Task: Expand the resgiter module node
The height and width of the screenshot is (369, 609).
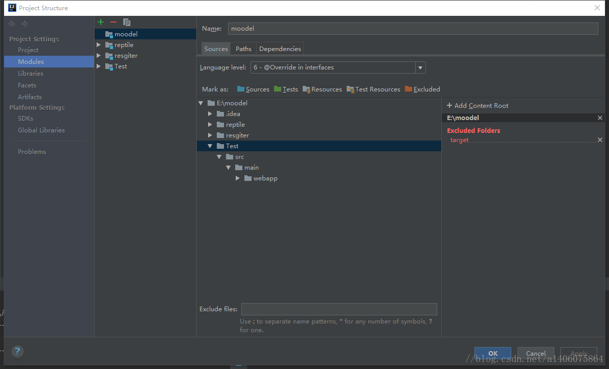Action: (x=99, y=56)
